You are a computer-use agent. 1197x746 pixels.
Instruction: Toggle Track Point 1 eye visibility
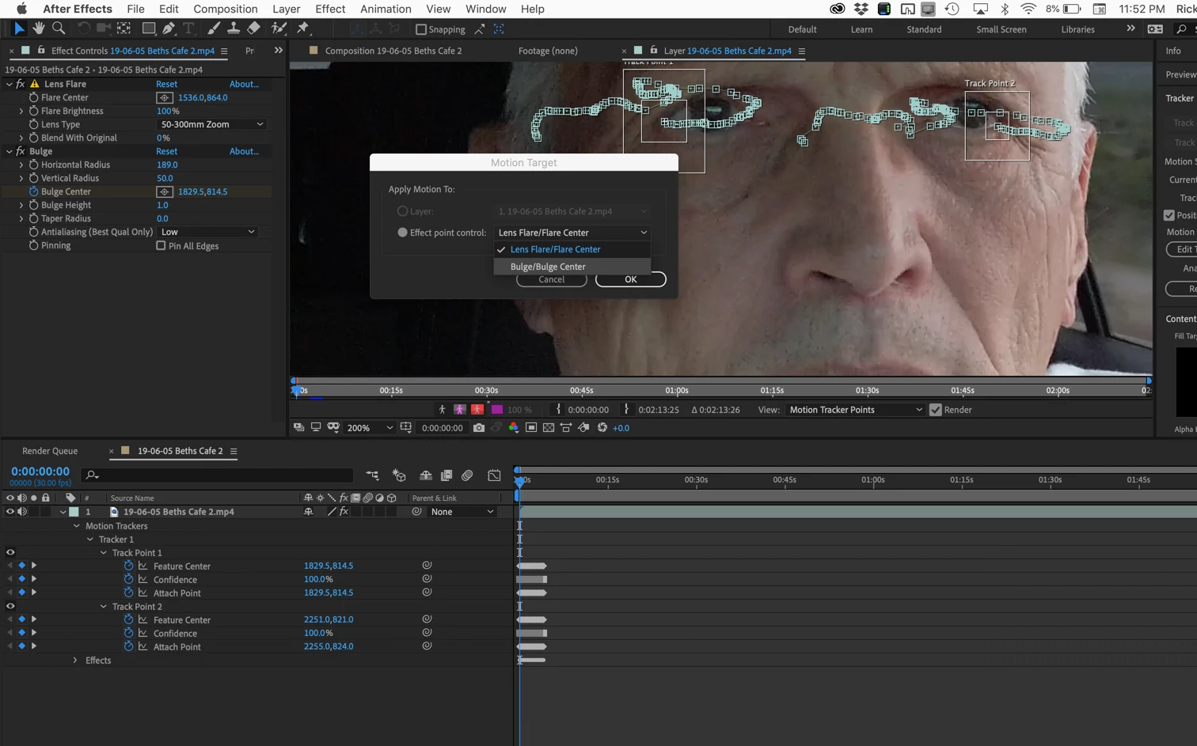tap(10, 553)
